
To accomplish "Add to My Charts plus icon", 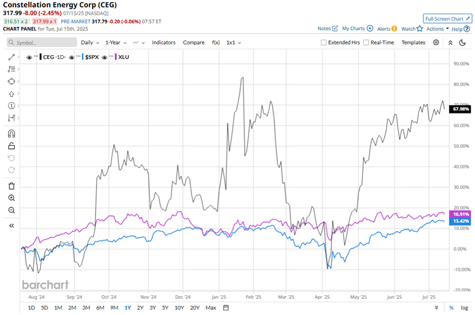I will coord(370,28).
